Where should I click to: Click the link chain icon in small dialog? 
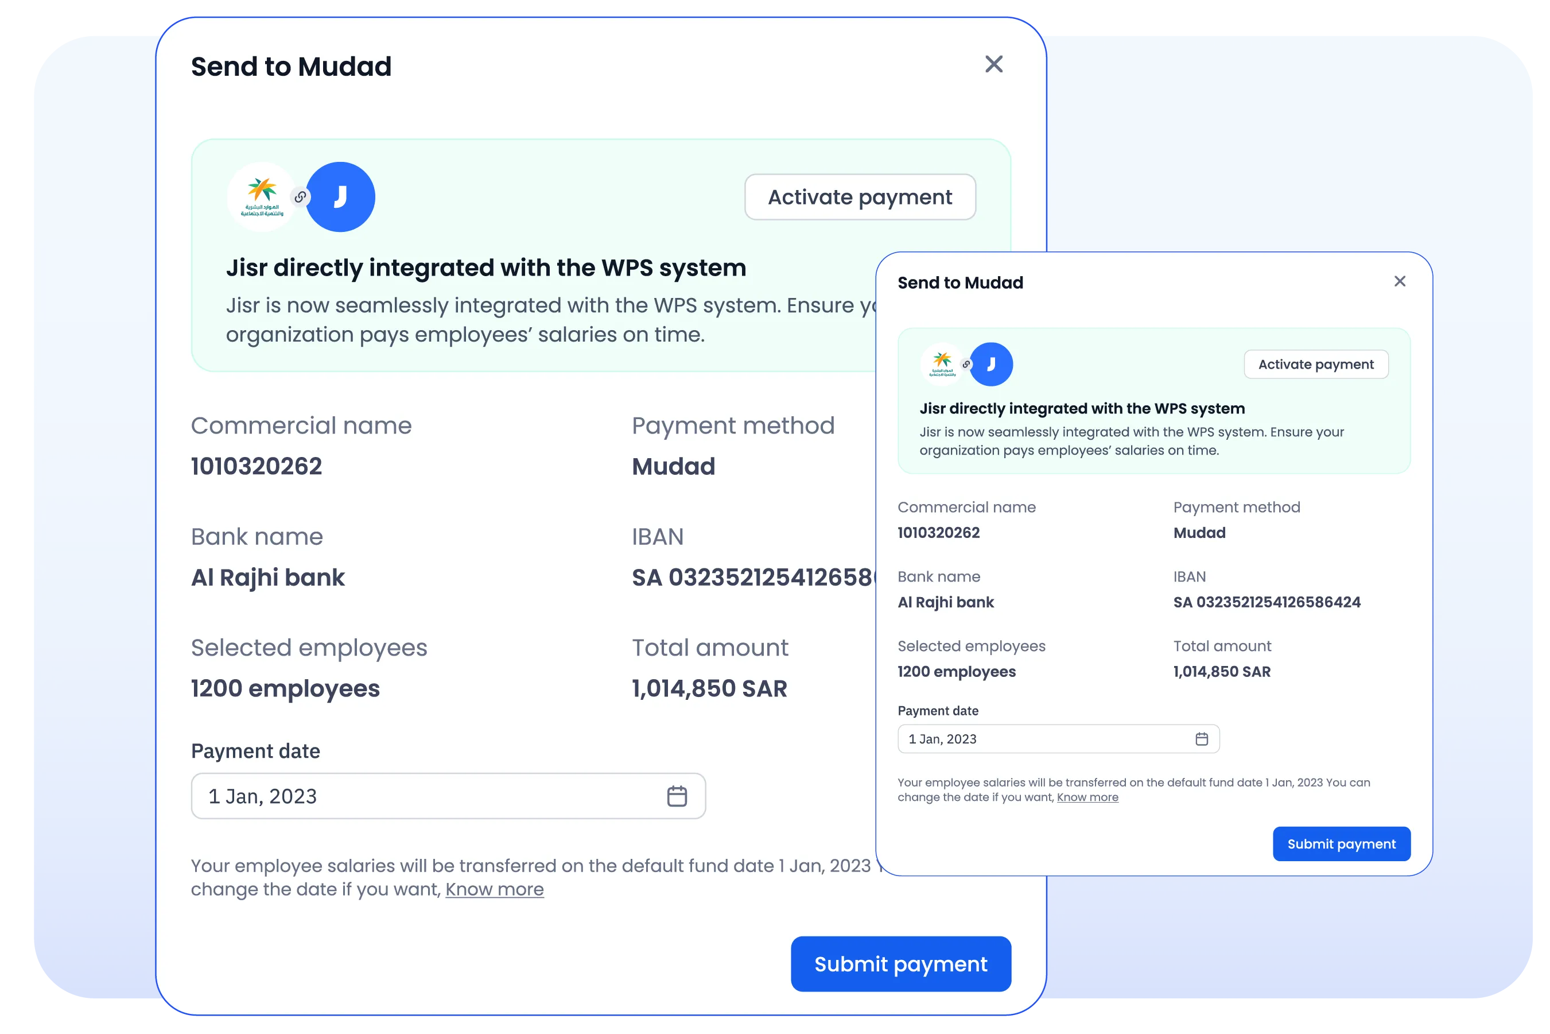[x=966, y=364]
